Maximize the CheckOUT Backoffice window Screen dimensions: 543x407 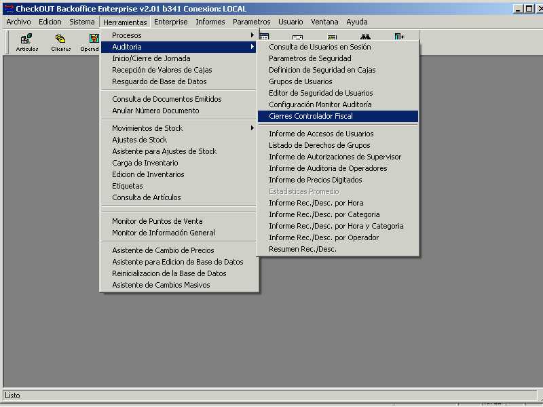[529, 9]
